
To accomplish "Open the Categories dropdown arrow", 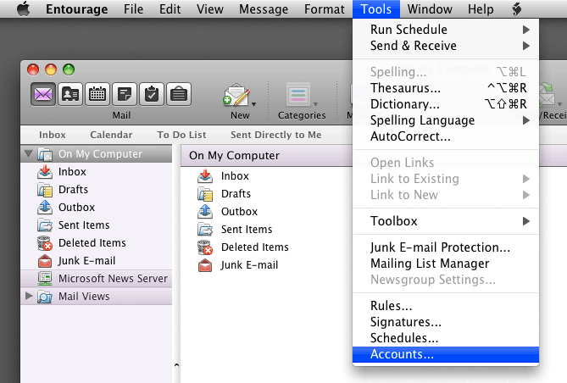I will click(315, 104).
